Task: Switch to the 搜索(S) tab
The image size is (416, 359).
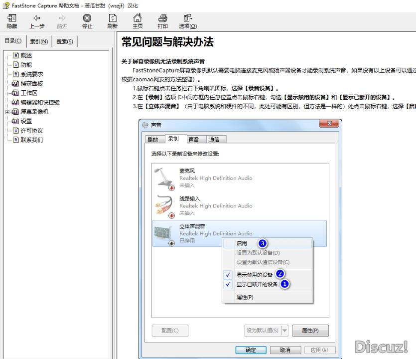Action: tap(65, 41)
